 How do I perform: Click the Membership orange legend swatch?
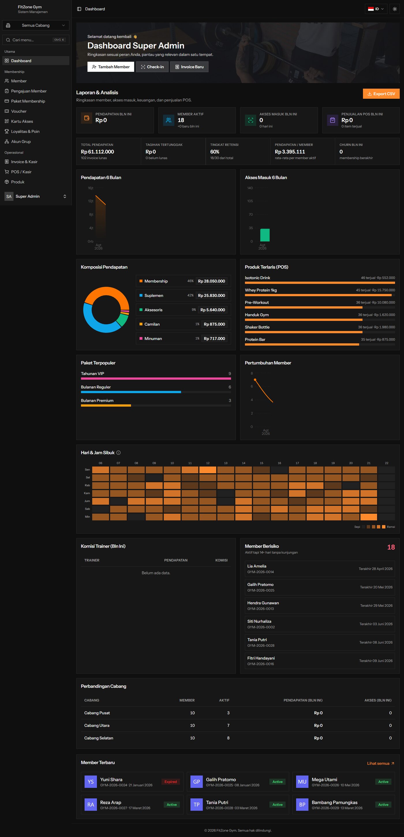[141, 281]
